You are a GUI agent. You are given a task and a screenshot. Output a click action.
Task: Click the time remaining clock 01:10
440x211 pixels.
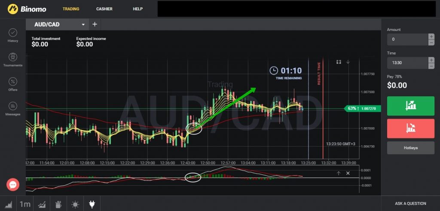click(x=286, y=70)
